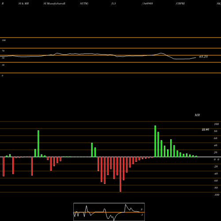Viewport: 221px width, 221px height.
Task: Click the MR axis label -80
Action: click(216, 188)
